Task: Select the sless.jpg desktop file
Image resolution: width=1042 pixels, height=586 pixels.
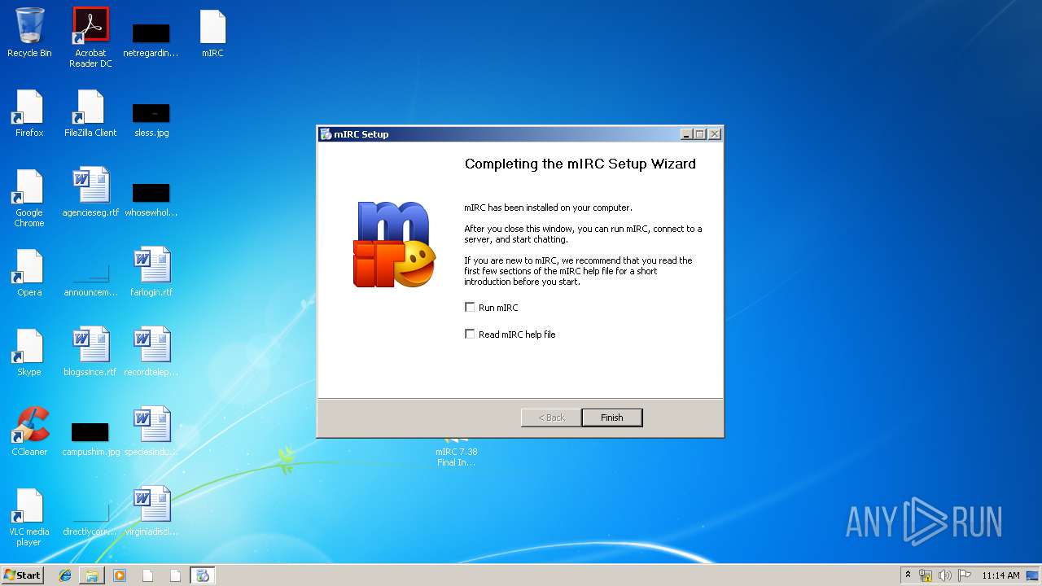Action: coord(151,120)
